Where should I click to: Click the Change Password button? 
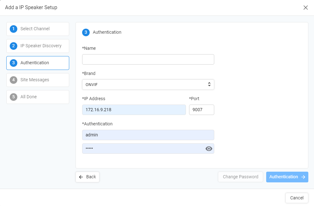click(x=240, y=177)
